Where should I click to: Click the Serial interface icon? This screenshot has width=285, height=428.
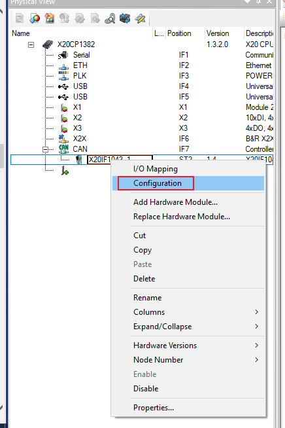pos(63,55)
